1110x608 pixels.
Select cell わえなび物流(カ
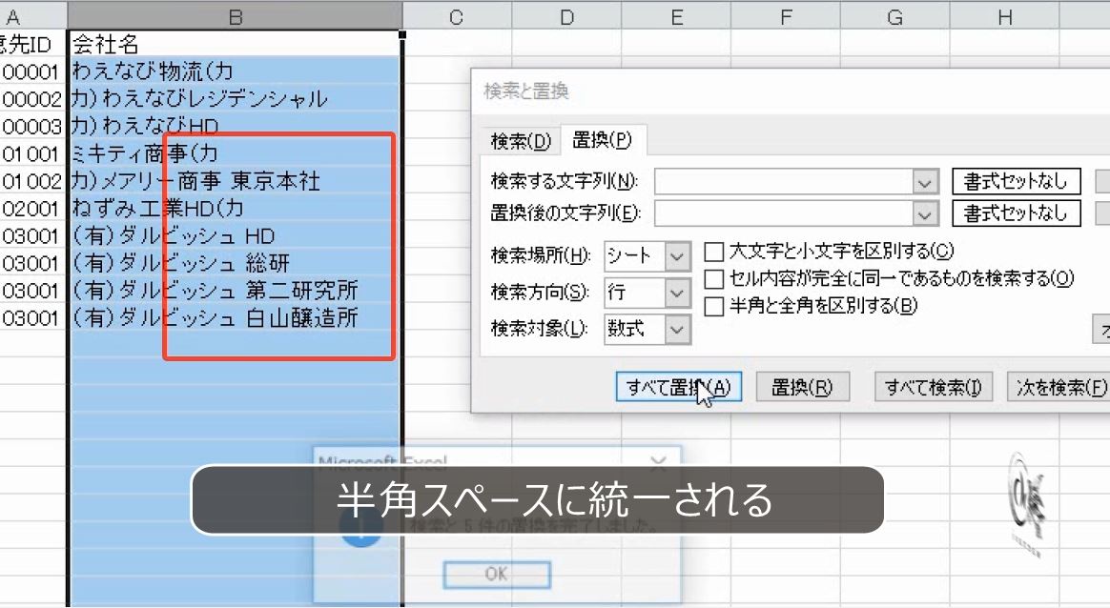(x=235, y=71)
